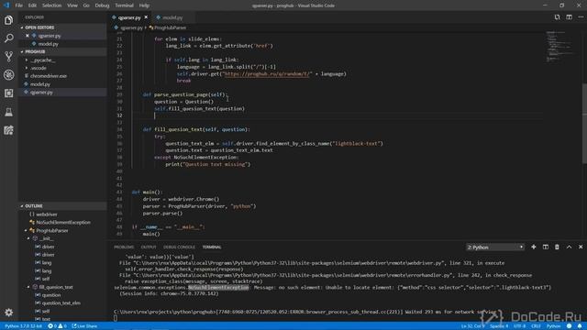Click Python 3.7.0 32-bit interpreter in status bar
This screenshot has height=330, width=587.
point(23,326)
